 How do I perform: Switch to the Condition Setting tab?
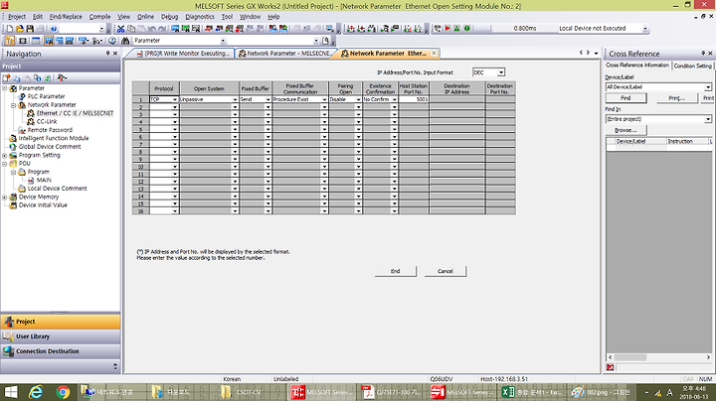[692, 66]
